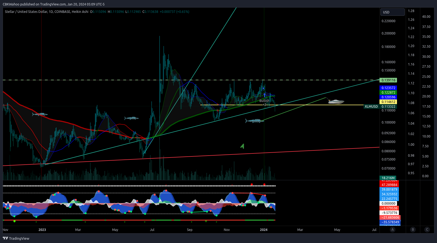Click the blue 0.120596 price label

tap(388, 97)
